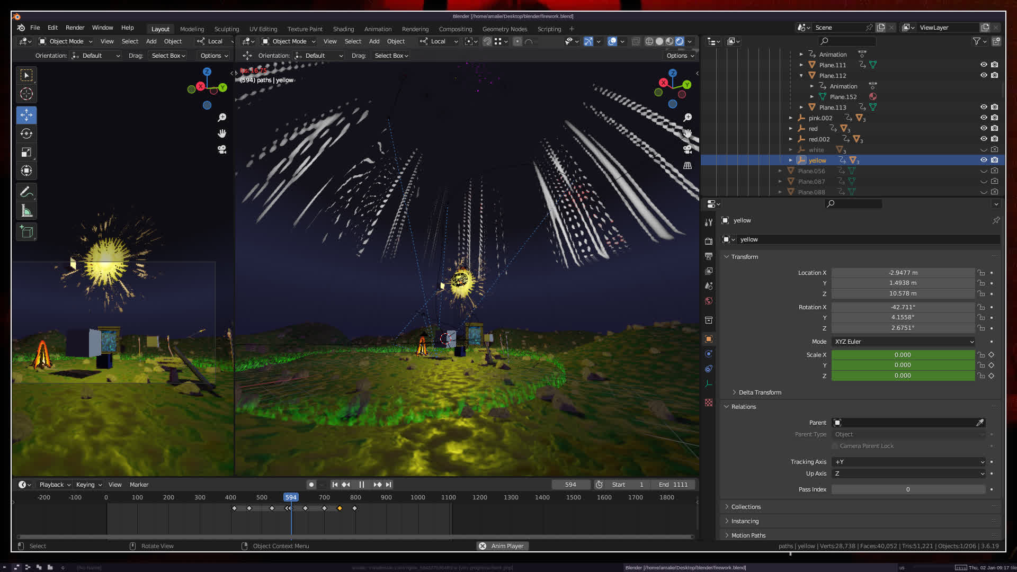Activate the Annotate pencil tool
The image size is (1017, 572).
(26, 192)
